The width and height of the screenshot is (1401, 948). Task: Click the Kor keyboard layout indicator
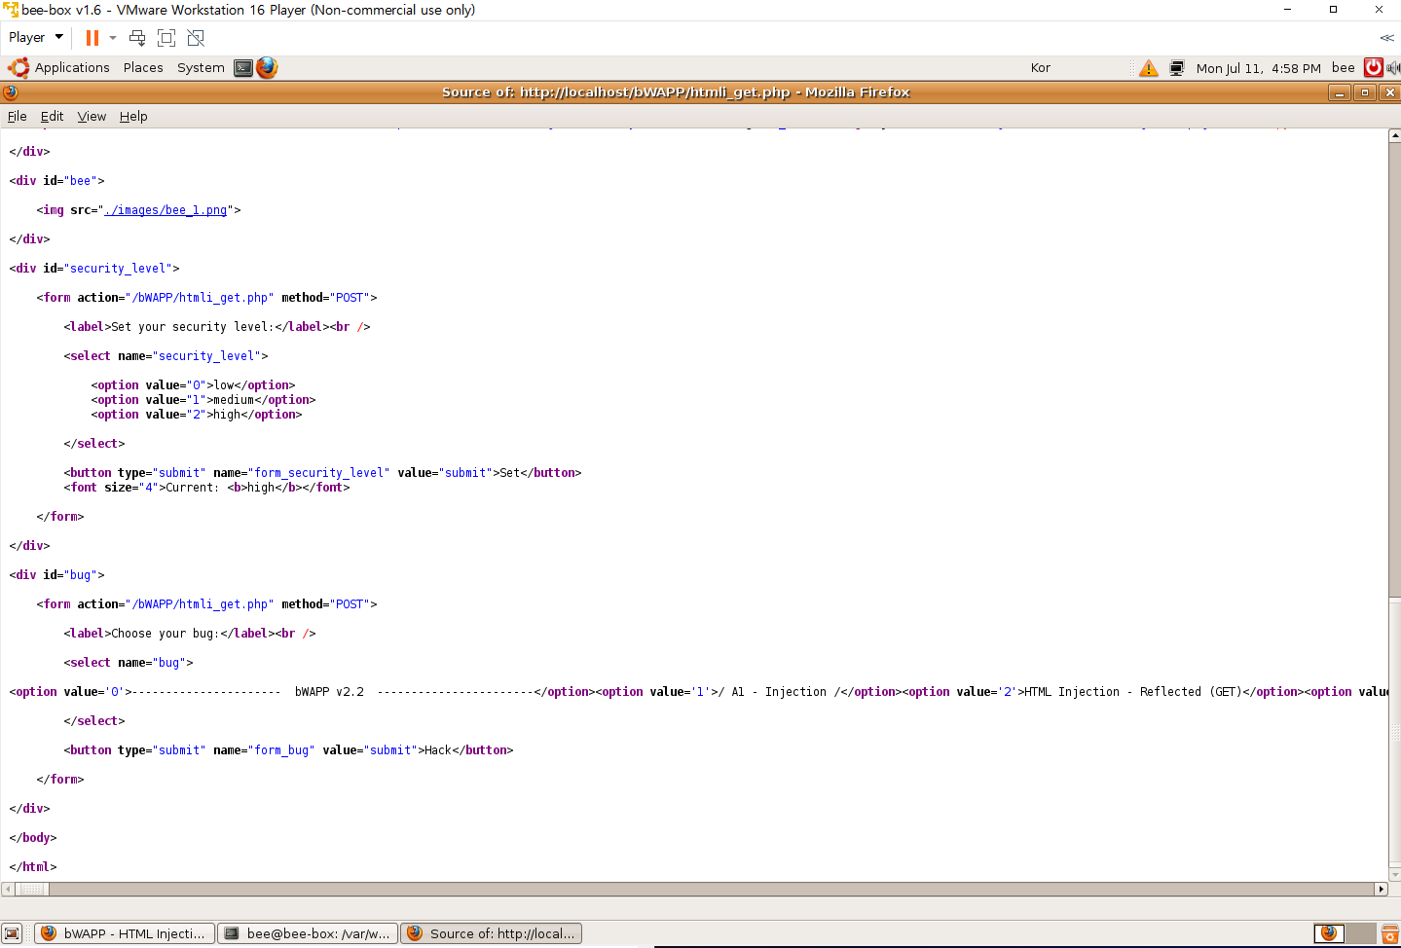(1040, 68)
